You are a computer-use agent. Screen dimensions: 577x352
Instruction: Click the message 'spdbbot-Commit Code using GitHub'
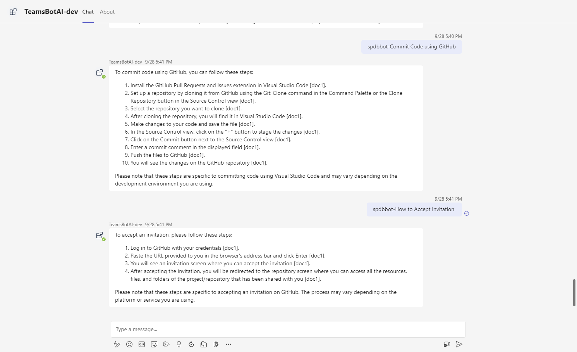(x=412, y=47)
